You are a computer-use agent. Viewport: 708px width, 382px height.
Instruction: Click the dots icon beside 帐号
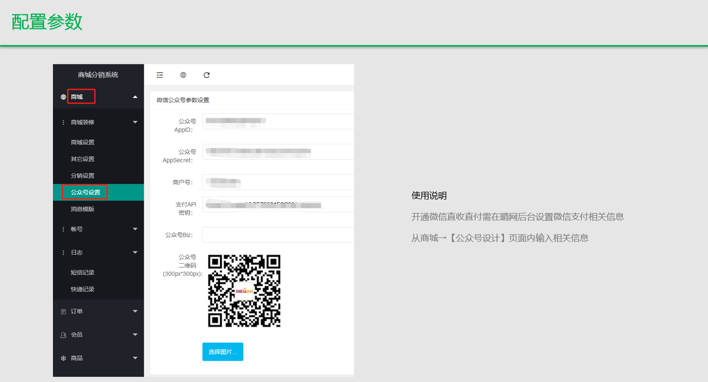click(63, 229)
